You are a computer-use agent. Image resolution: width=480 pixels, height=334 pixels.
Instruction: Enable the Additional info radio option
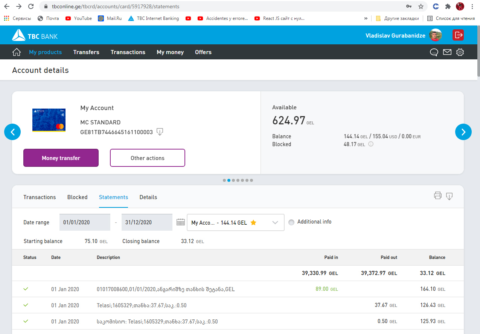tap(291, 222)
